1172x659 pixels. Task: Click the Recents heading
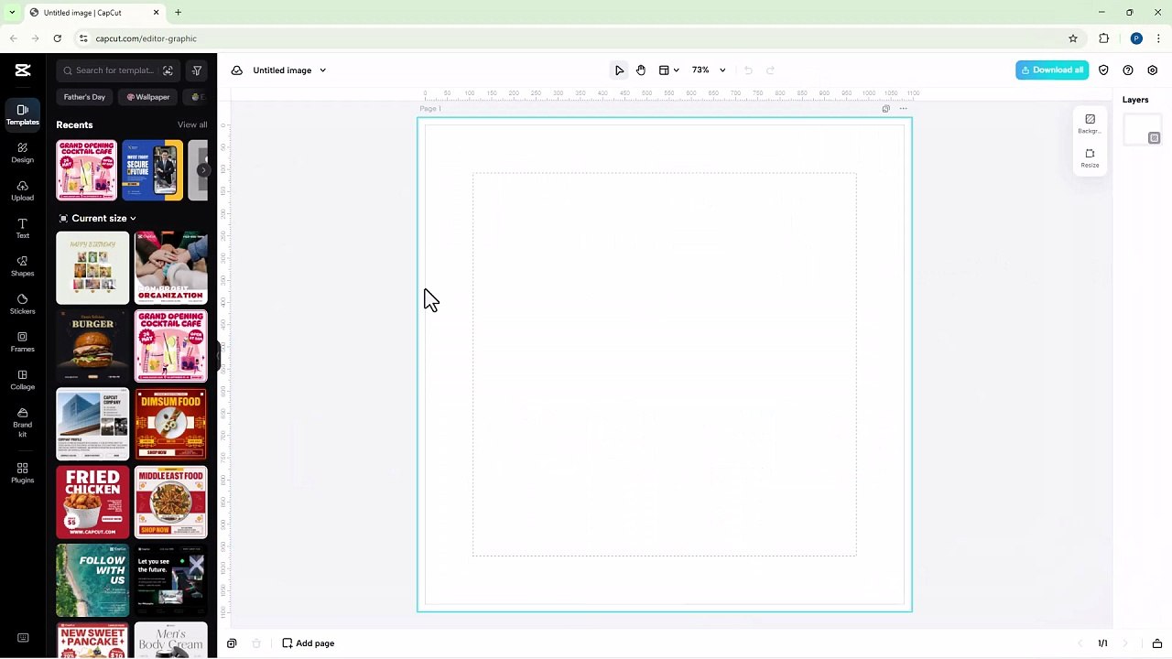[74, 124]
